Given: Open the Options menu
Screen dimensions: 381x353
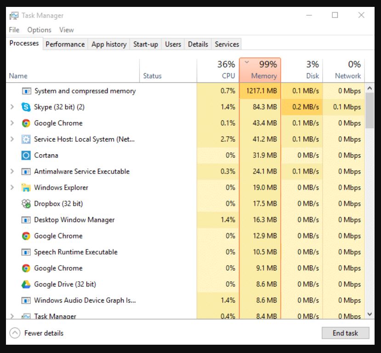Looking at the screenshot, I should click(x=40, y=30).
